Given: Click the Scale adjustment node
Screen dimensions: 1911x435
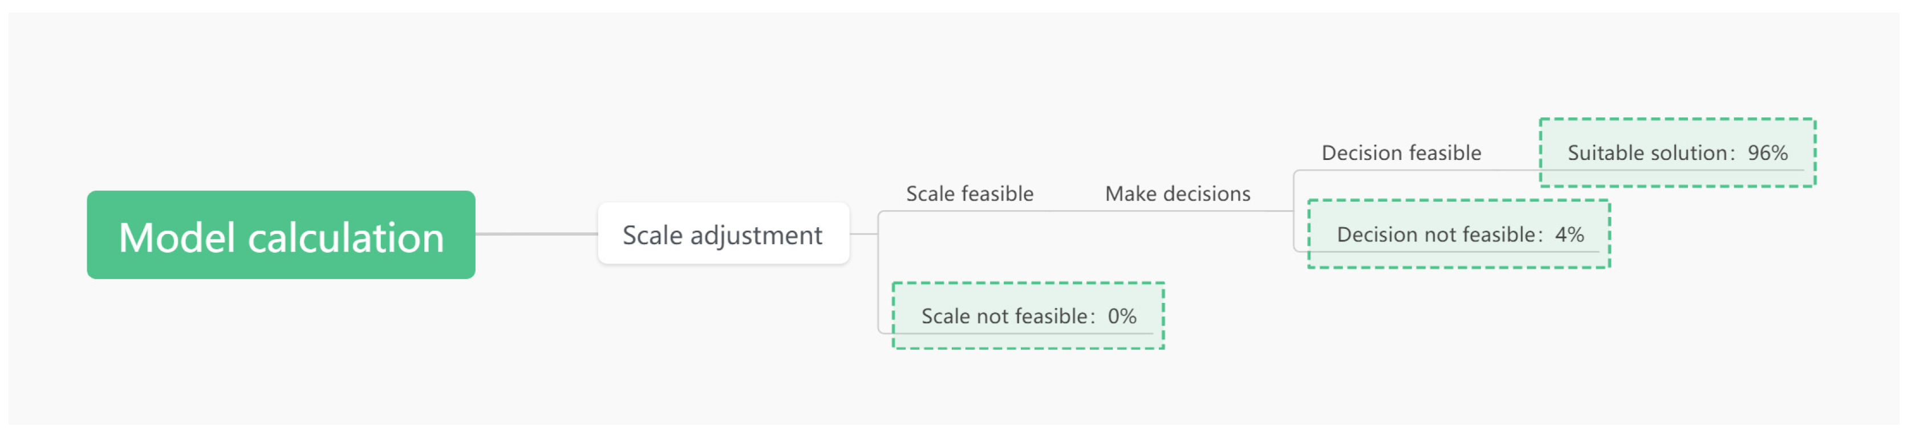Looking at the screenshot, I should tap(723, 234).
